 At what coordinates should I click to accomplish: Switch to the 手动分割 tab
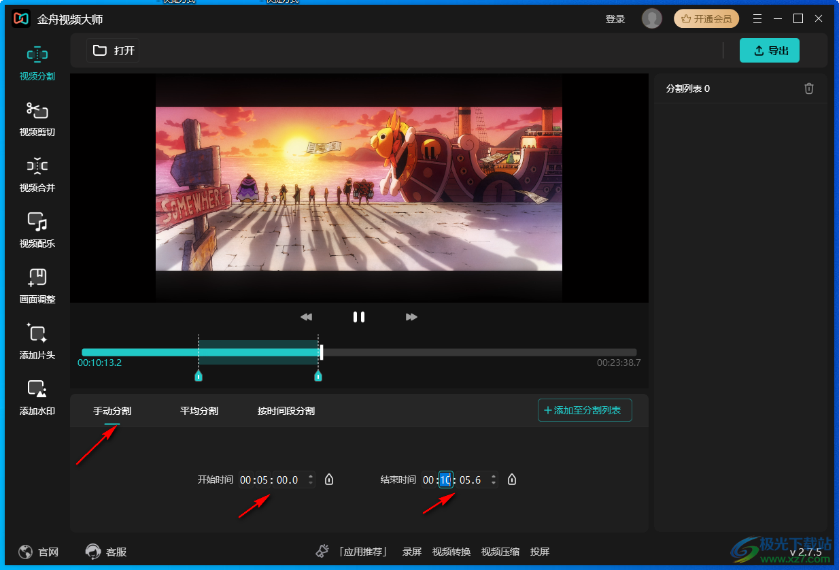(112, 411)
